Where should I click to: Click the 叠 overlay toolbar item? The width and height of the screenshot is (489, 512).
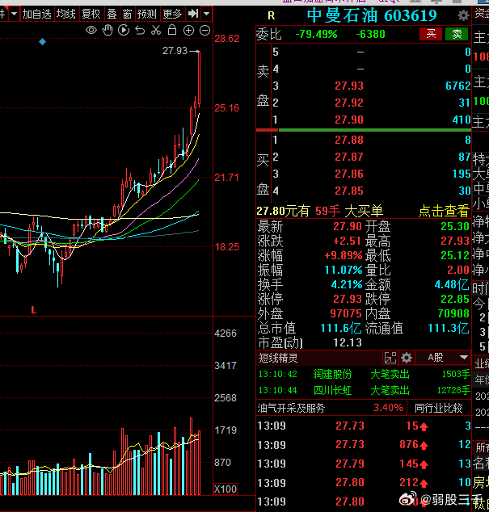click(112, 14)
